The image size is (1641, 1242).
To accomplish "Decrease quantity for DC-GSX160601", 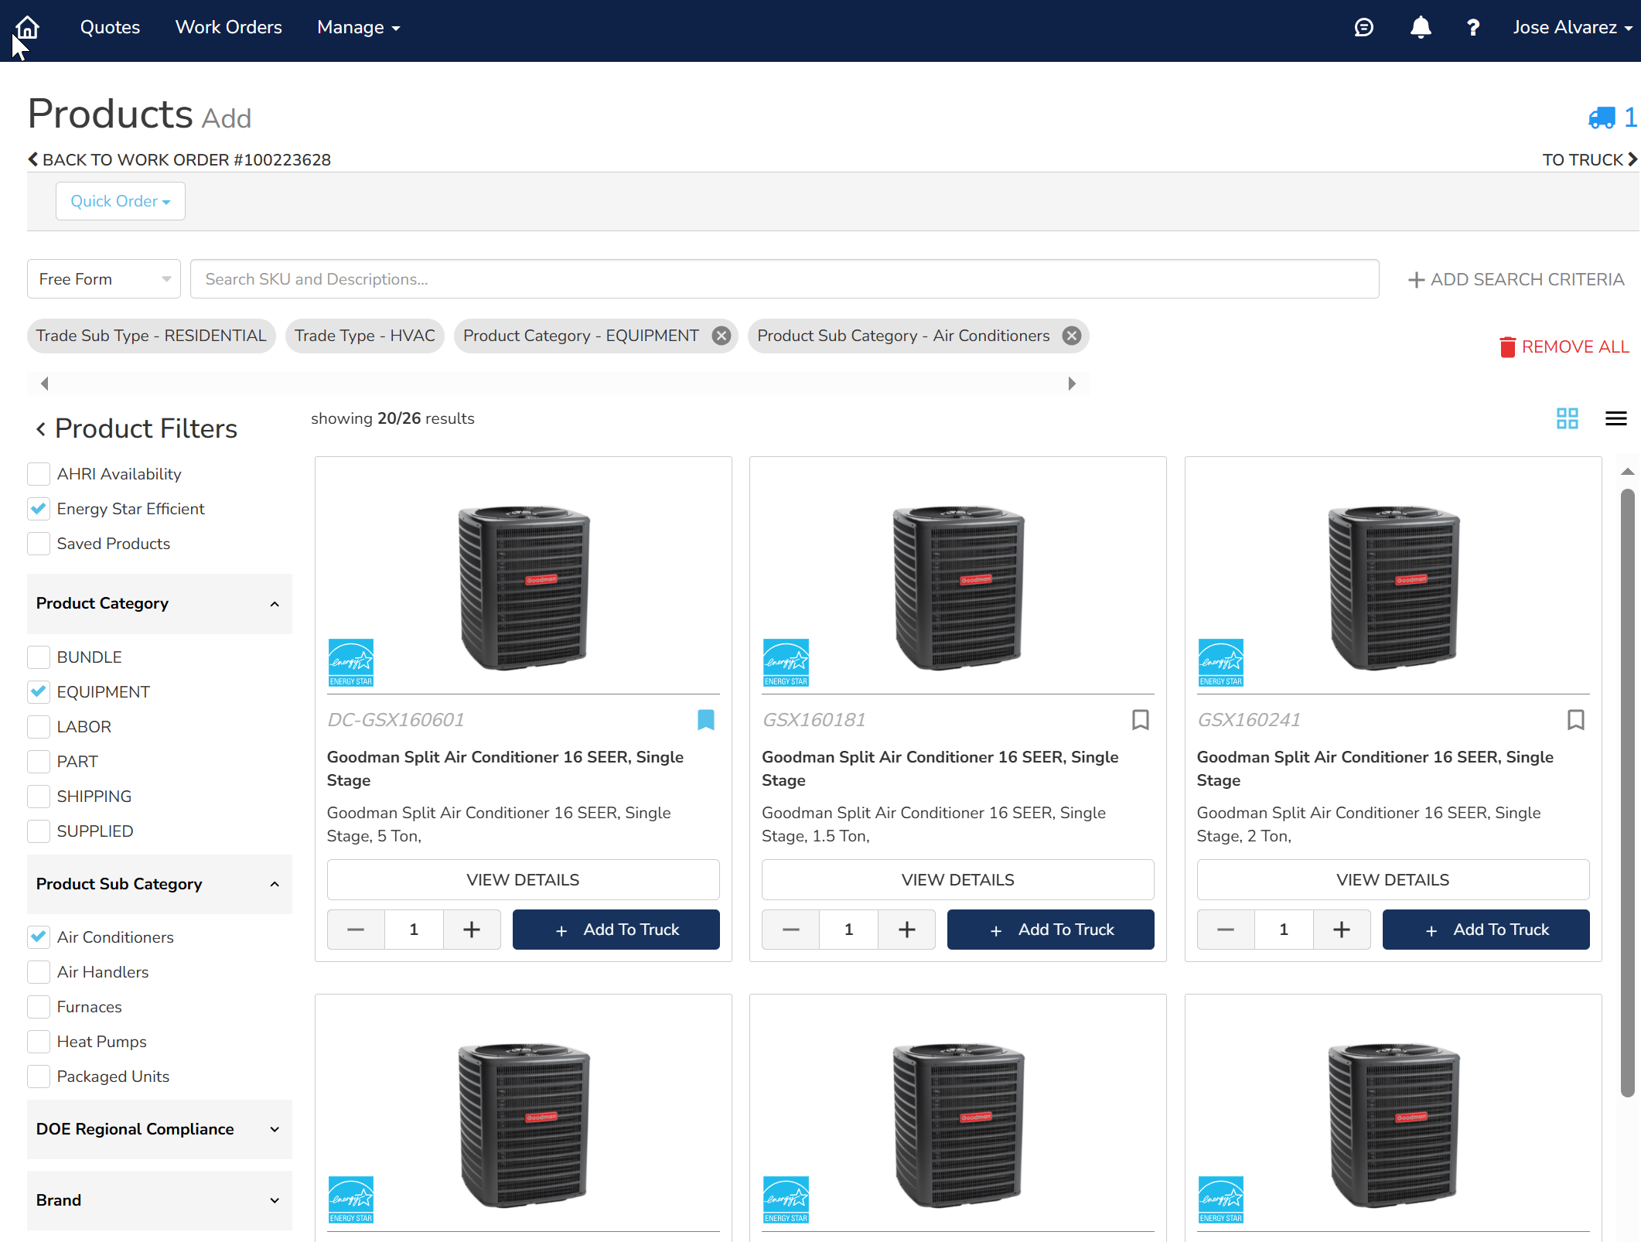I will click(x=356, y=930).
